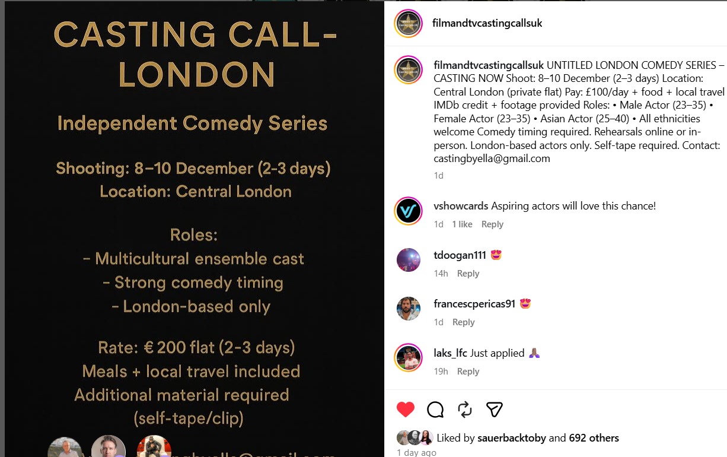
Task: Open filmandtvcastingcallsuk username in header
Action: pyautogui.click(x=488, y=24)
